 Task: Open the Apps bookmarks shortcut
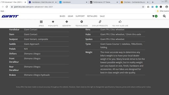[x=2, y=11]
